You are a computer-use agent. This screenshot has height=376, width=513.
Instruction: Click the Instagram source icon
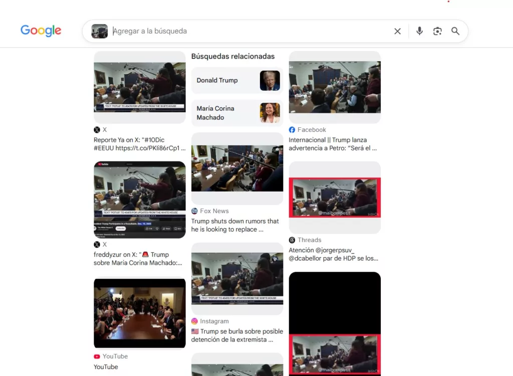coord(194,321)
